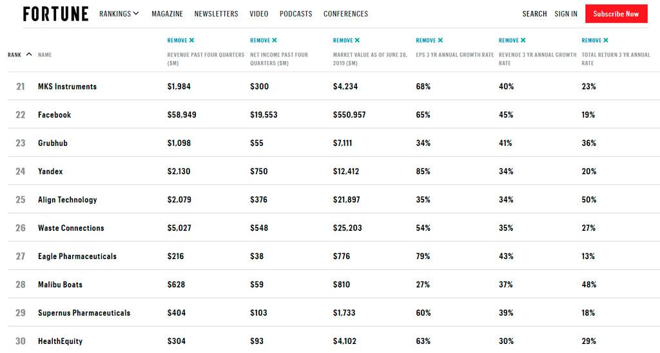Screen dimensions: 660x353
Task: Expand the Rankings dropdown menu
Action: pos(119,14)
